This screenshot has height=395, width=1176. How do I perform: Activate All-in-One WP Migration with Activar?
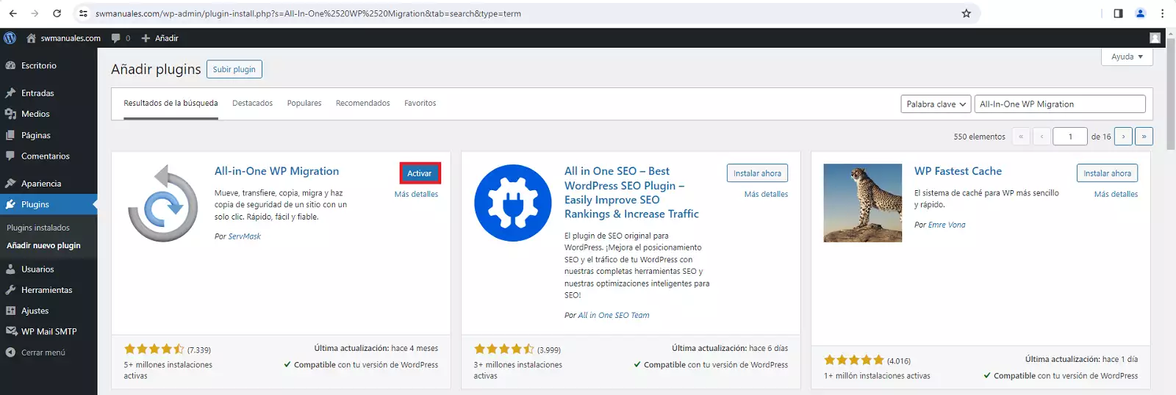[420, 173]
